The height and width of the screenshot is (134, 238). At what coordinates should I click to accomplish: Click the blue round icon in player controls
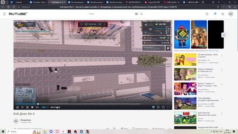coord(153,107)
